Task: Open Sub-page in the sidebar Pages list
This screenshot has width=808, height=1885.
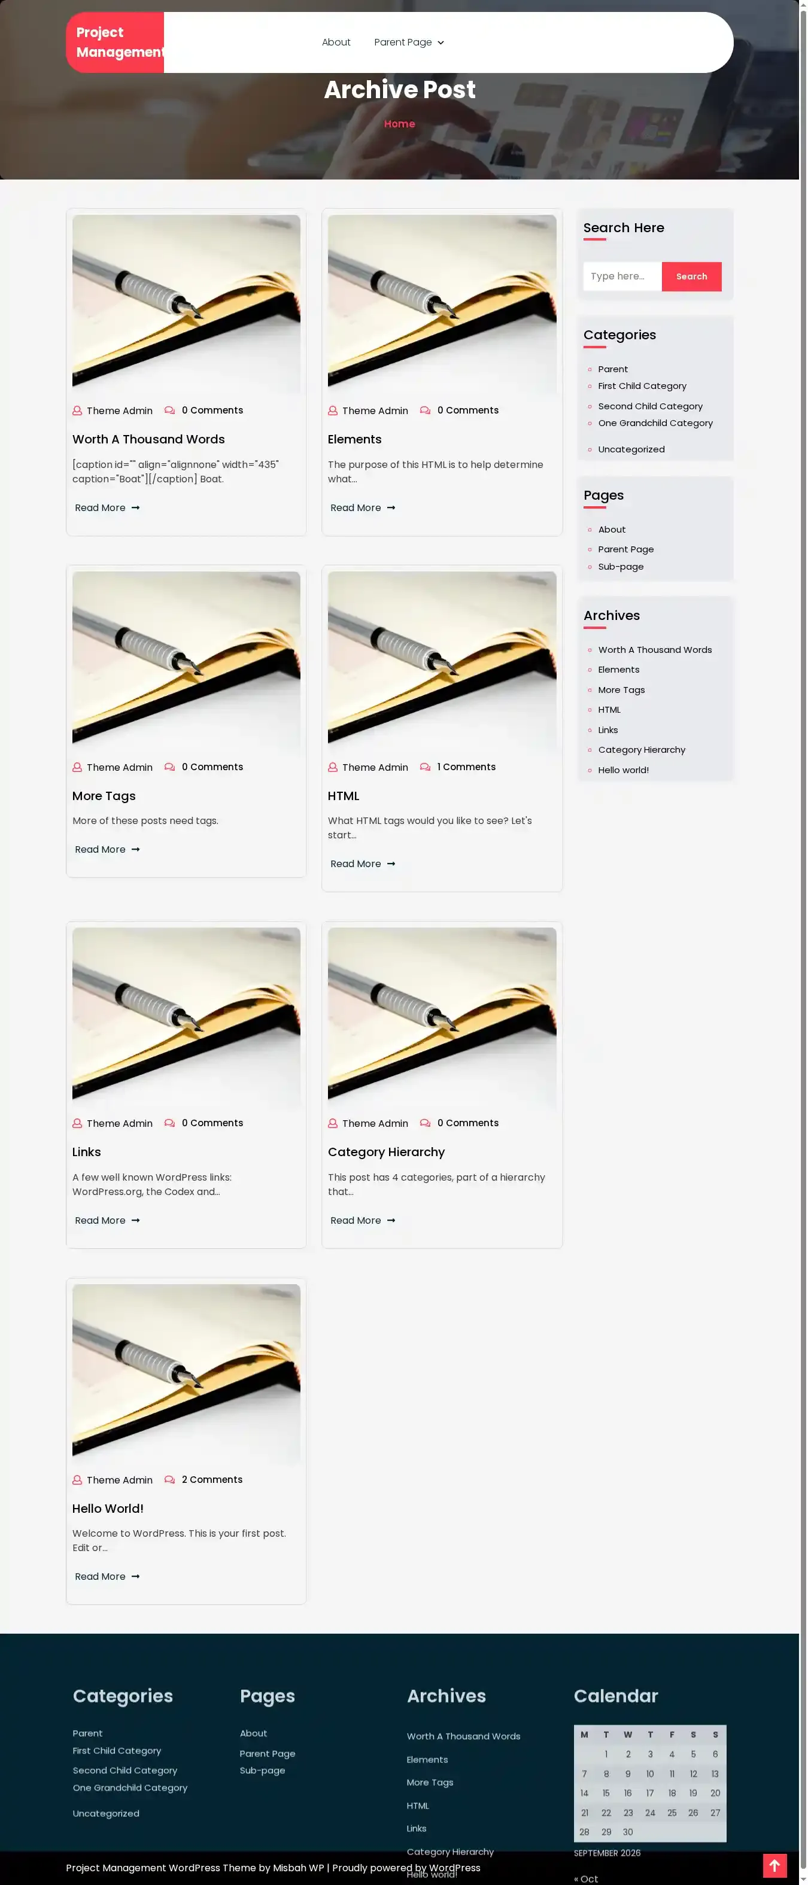Action: coord(621,567)
